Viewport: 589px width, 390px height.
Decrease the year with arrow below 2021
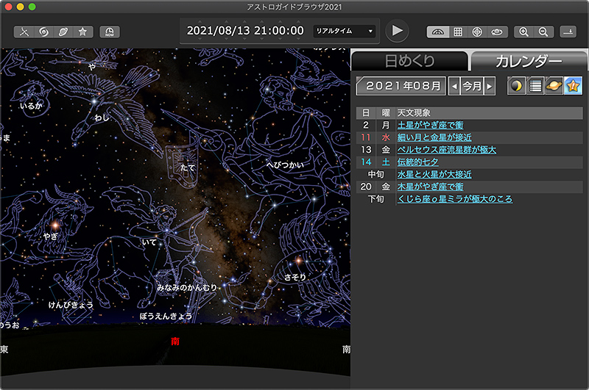click(200, 39)
